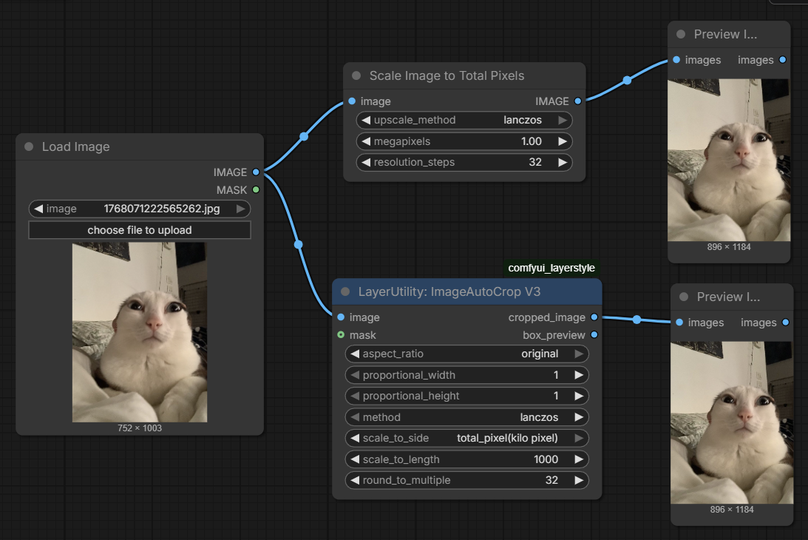The height and width of the screenshot is (540, 808).
Task: Click the lower Preview node cat image
Action: point(732,422)
